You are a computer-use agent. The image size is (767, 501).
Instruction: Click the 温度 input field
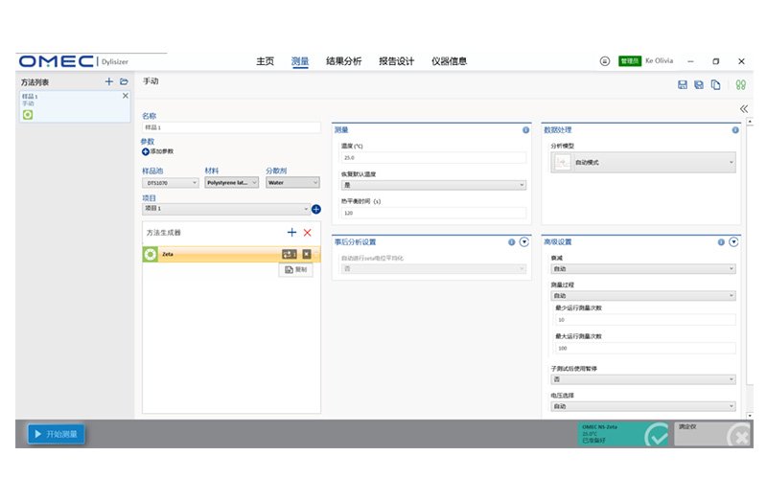[x=432, y=157]
